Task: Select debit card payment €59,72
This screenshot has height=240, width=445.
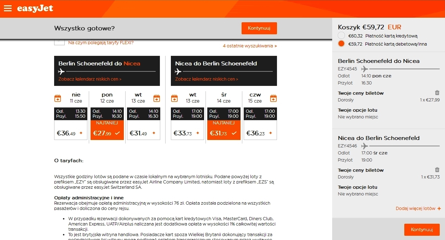Action: point(341,44)
